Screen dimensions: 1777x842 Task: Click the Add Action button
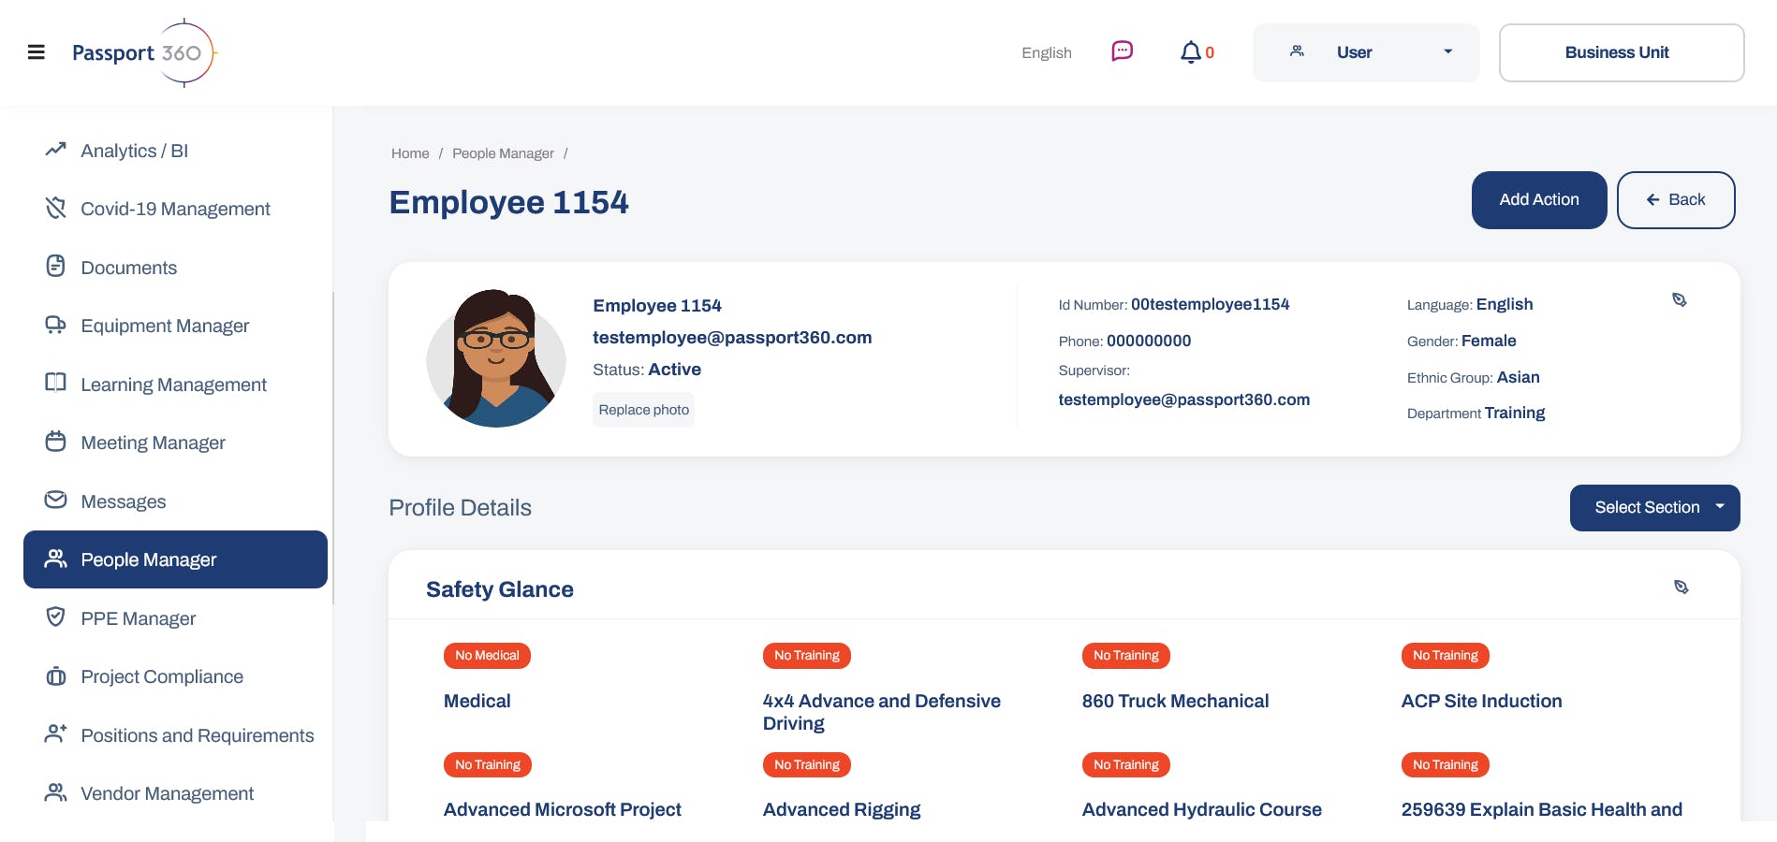1538,199
